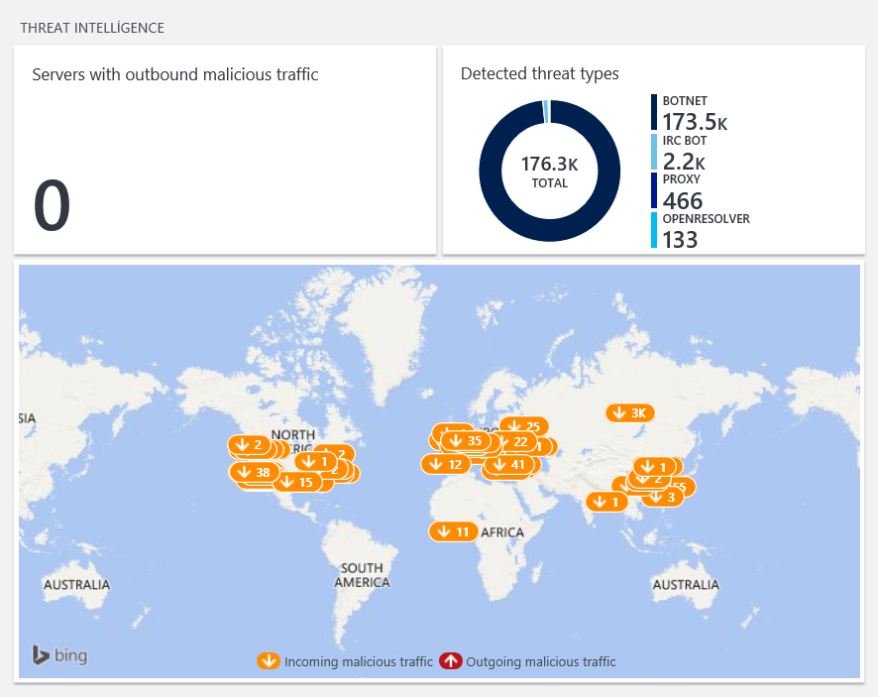878x697 pixels.
Task: Open the Servers with outbound malicious traffic tile
Action: [225, 150]
